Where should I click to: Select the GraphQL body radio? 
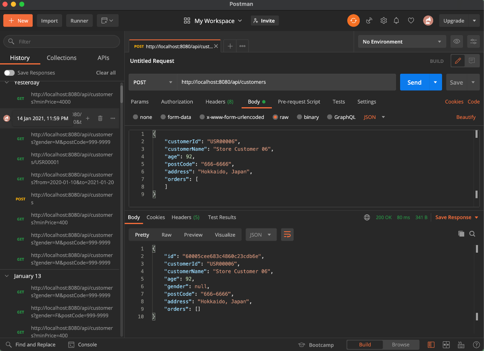(x=330, y=117)
